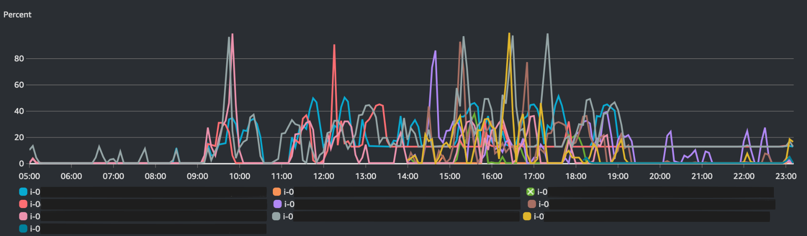
Task: Select the gray legend swatch
Action: point(276,216)
